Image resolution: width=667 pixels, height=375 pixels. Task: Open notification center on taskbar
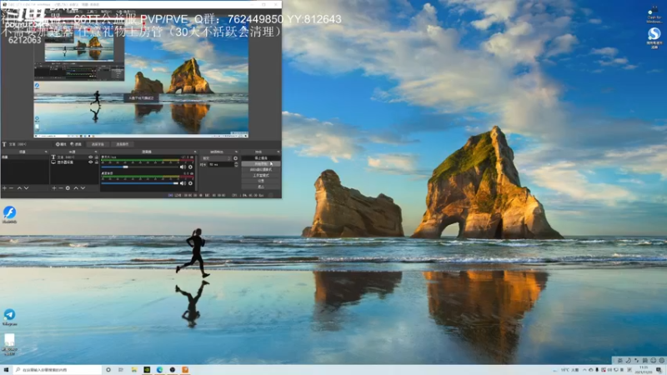(x=659, y=370)
